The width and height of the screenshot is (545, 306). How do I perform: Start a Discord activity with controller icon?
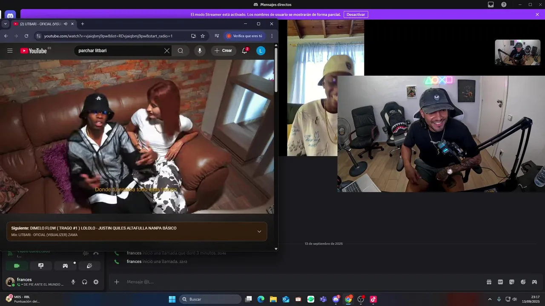(65, 266)
